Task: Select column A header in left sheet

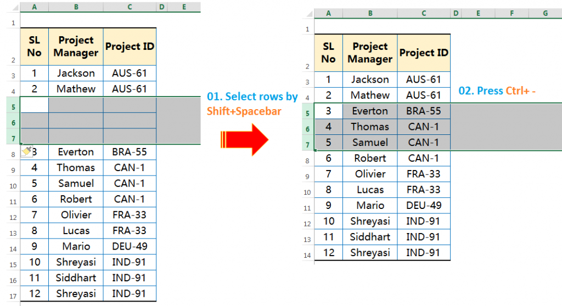Action: point(35,7)
